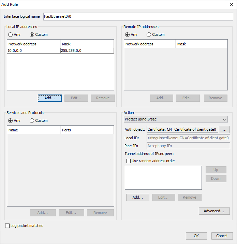Image resolution: width=237 pixels, height=244 pixels.
Task: Click disabled Edit under Local IP addresses
Action: (76, 98)
